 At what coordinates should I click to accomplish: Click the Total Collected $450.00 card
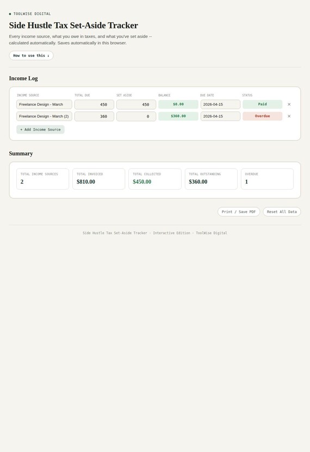[x=155, y=179]
